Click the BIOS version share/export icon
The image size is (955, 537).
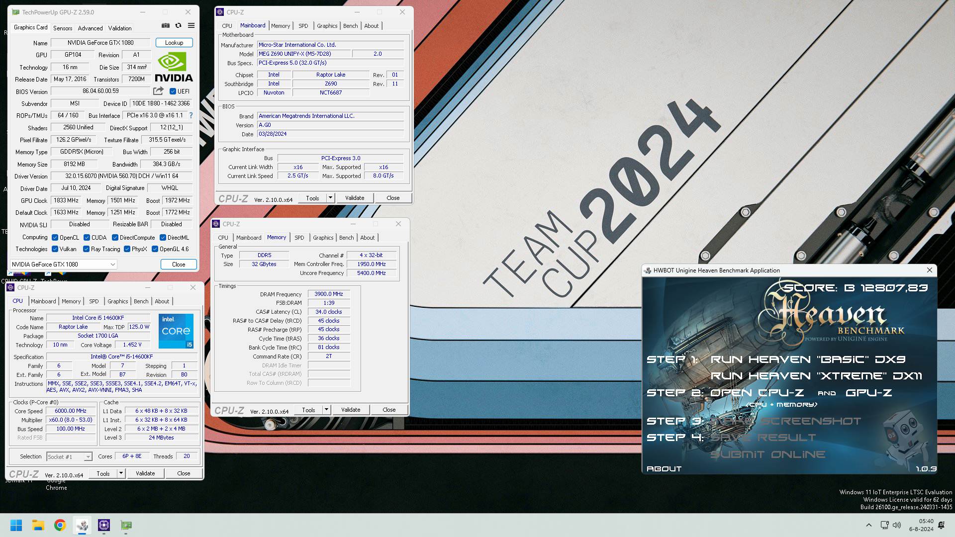pyautogui.click(x=158, y=91)
